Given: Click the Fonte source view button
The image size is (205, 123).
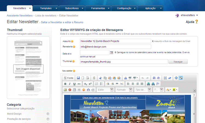Looking at the screenshot, I should pos(69,78).
